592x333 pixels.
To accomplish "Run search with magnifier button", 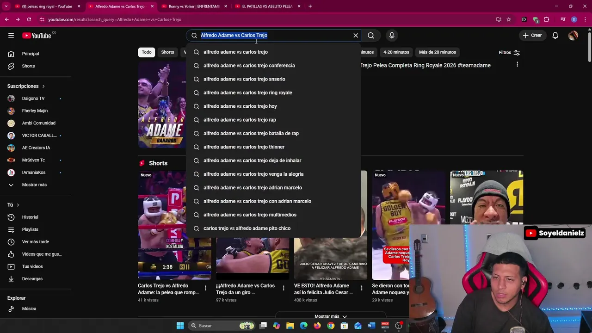I will (x=371, y=35).
